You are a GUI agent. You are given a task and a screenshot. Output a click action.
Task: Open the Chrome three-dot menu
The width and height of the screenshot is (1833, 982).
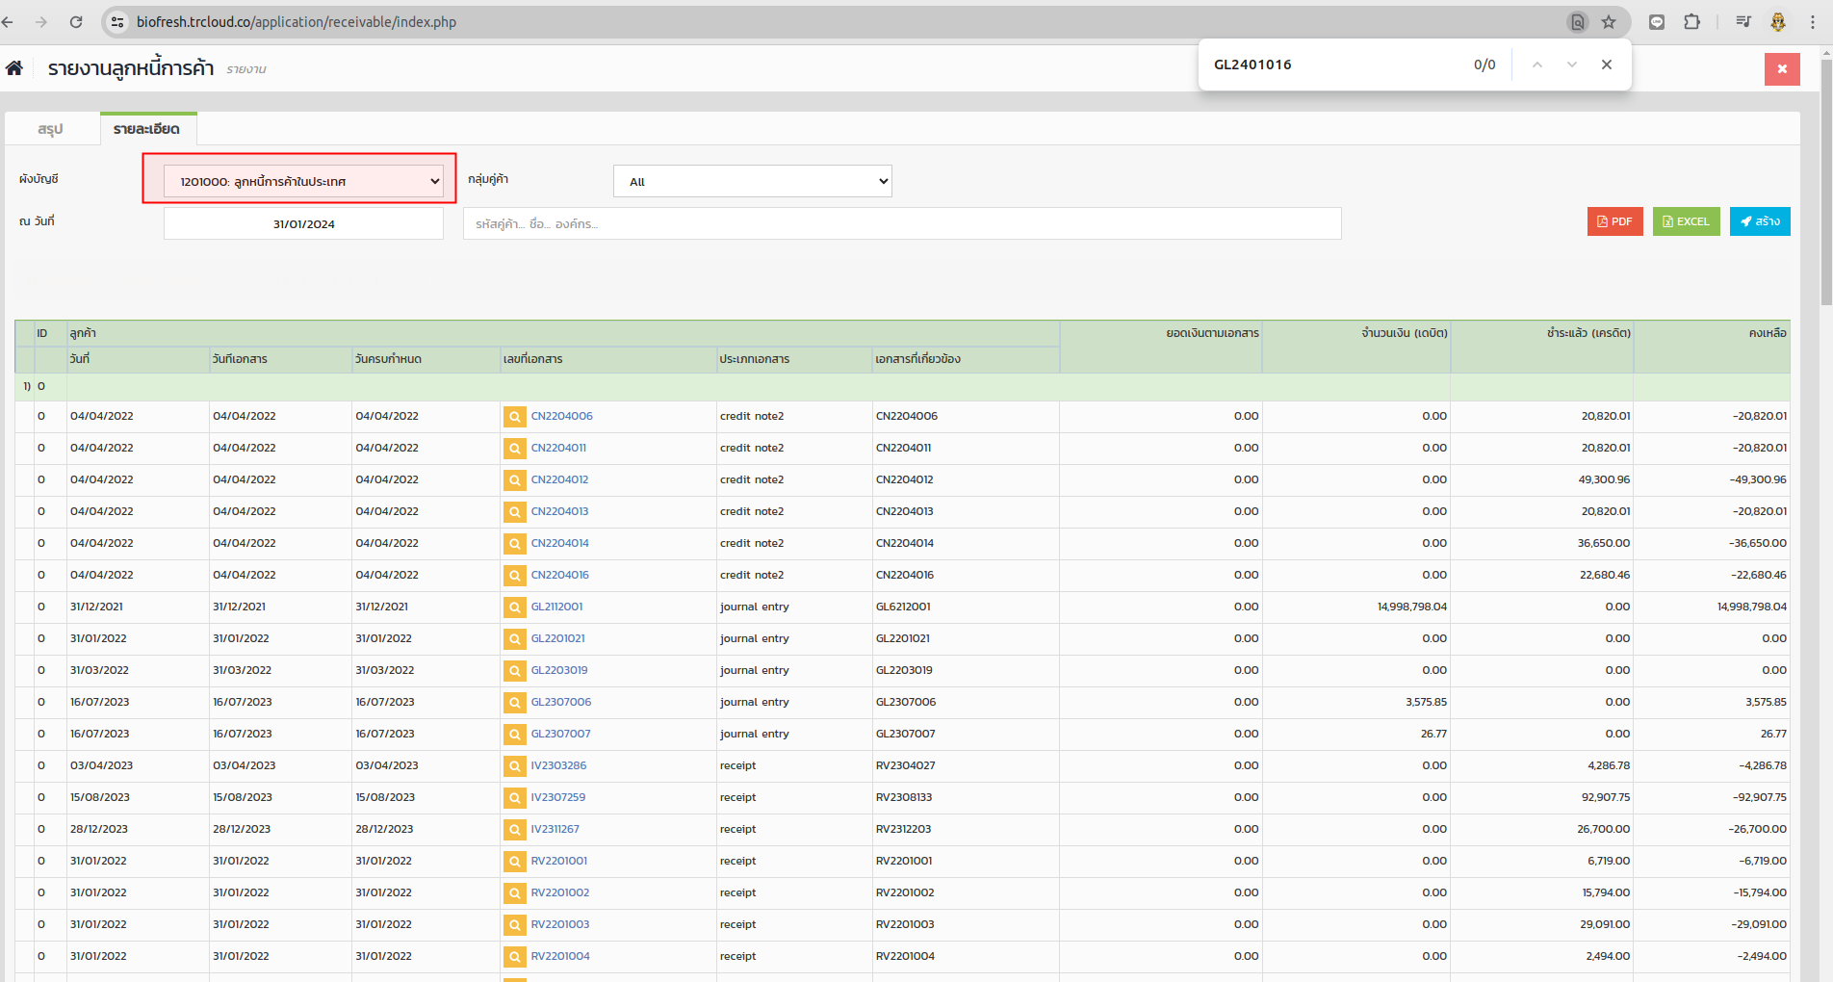(x=1813, y=22)
